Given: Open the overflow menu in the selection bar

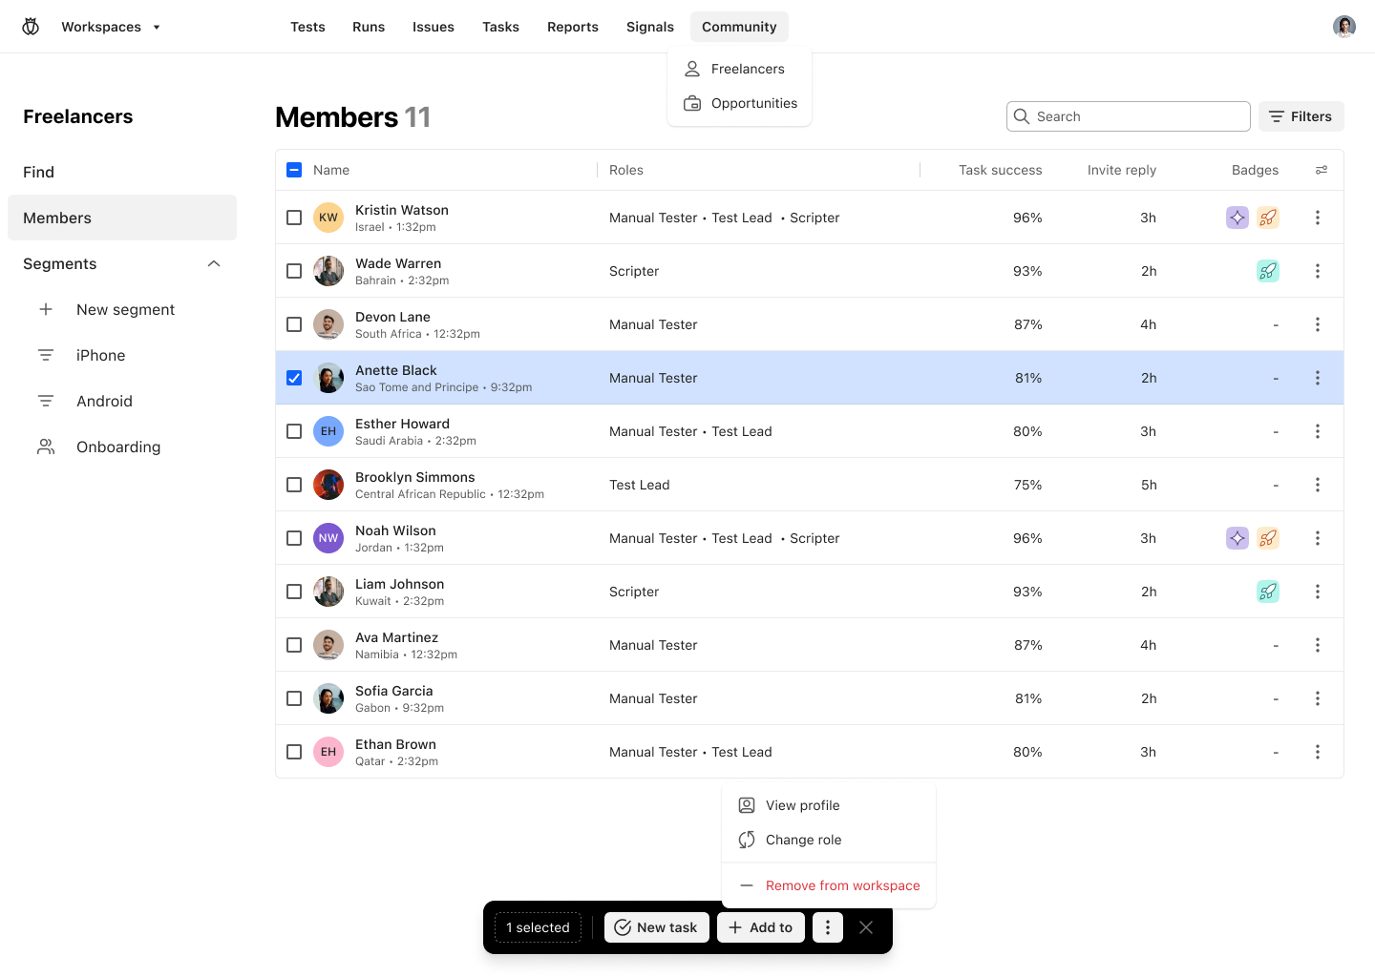Looking at the screenshot, I should 827,926.
